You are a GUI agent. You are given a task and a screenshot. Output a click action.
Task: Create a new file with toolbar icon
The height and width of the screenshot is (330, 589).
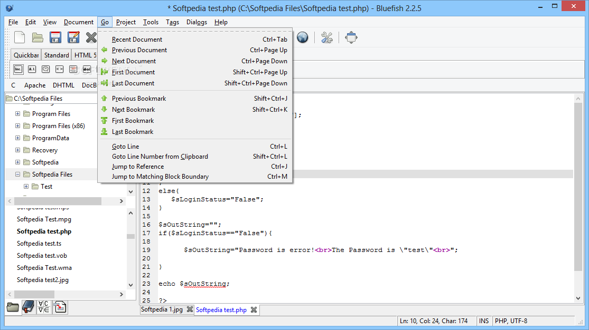point(20,37)
